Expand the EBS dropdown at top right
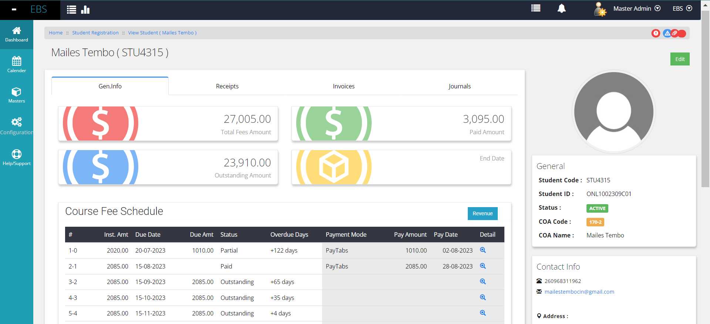The height and width of the screenshot is (324, 710). (682, 9)
